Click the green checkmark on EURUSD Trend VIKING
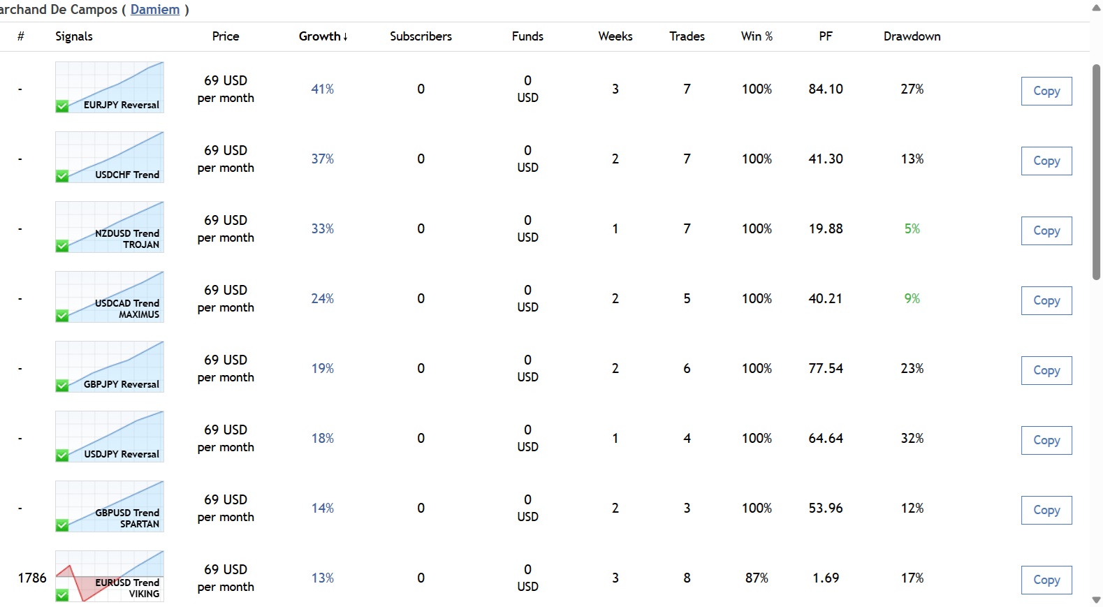Screen dimensions: 1103x607 [x=62, y=595]
